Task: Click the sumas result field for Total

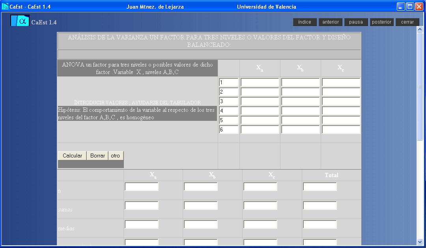Action: point(320,205)
